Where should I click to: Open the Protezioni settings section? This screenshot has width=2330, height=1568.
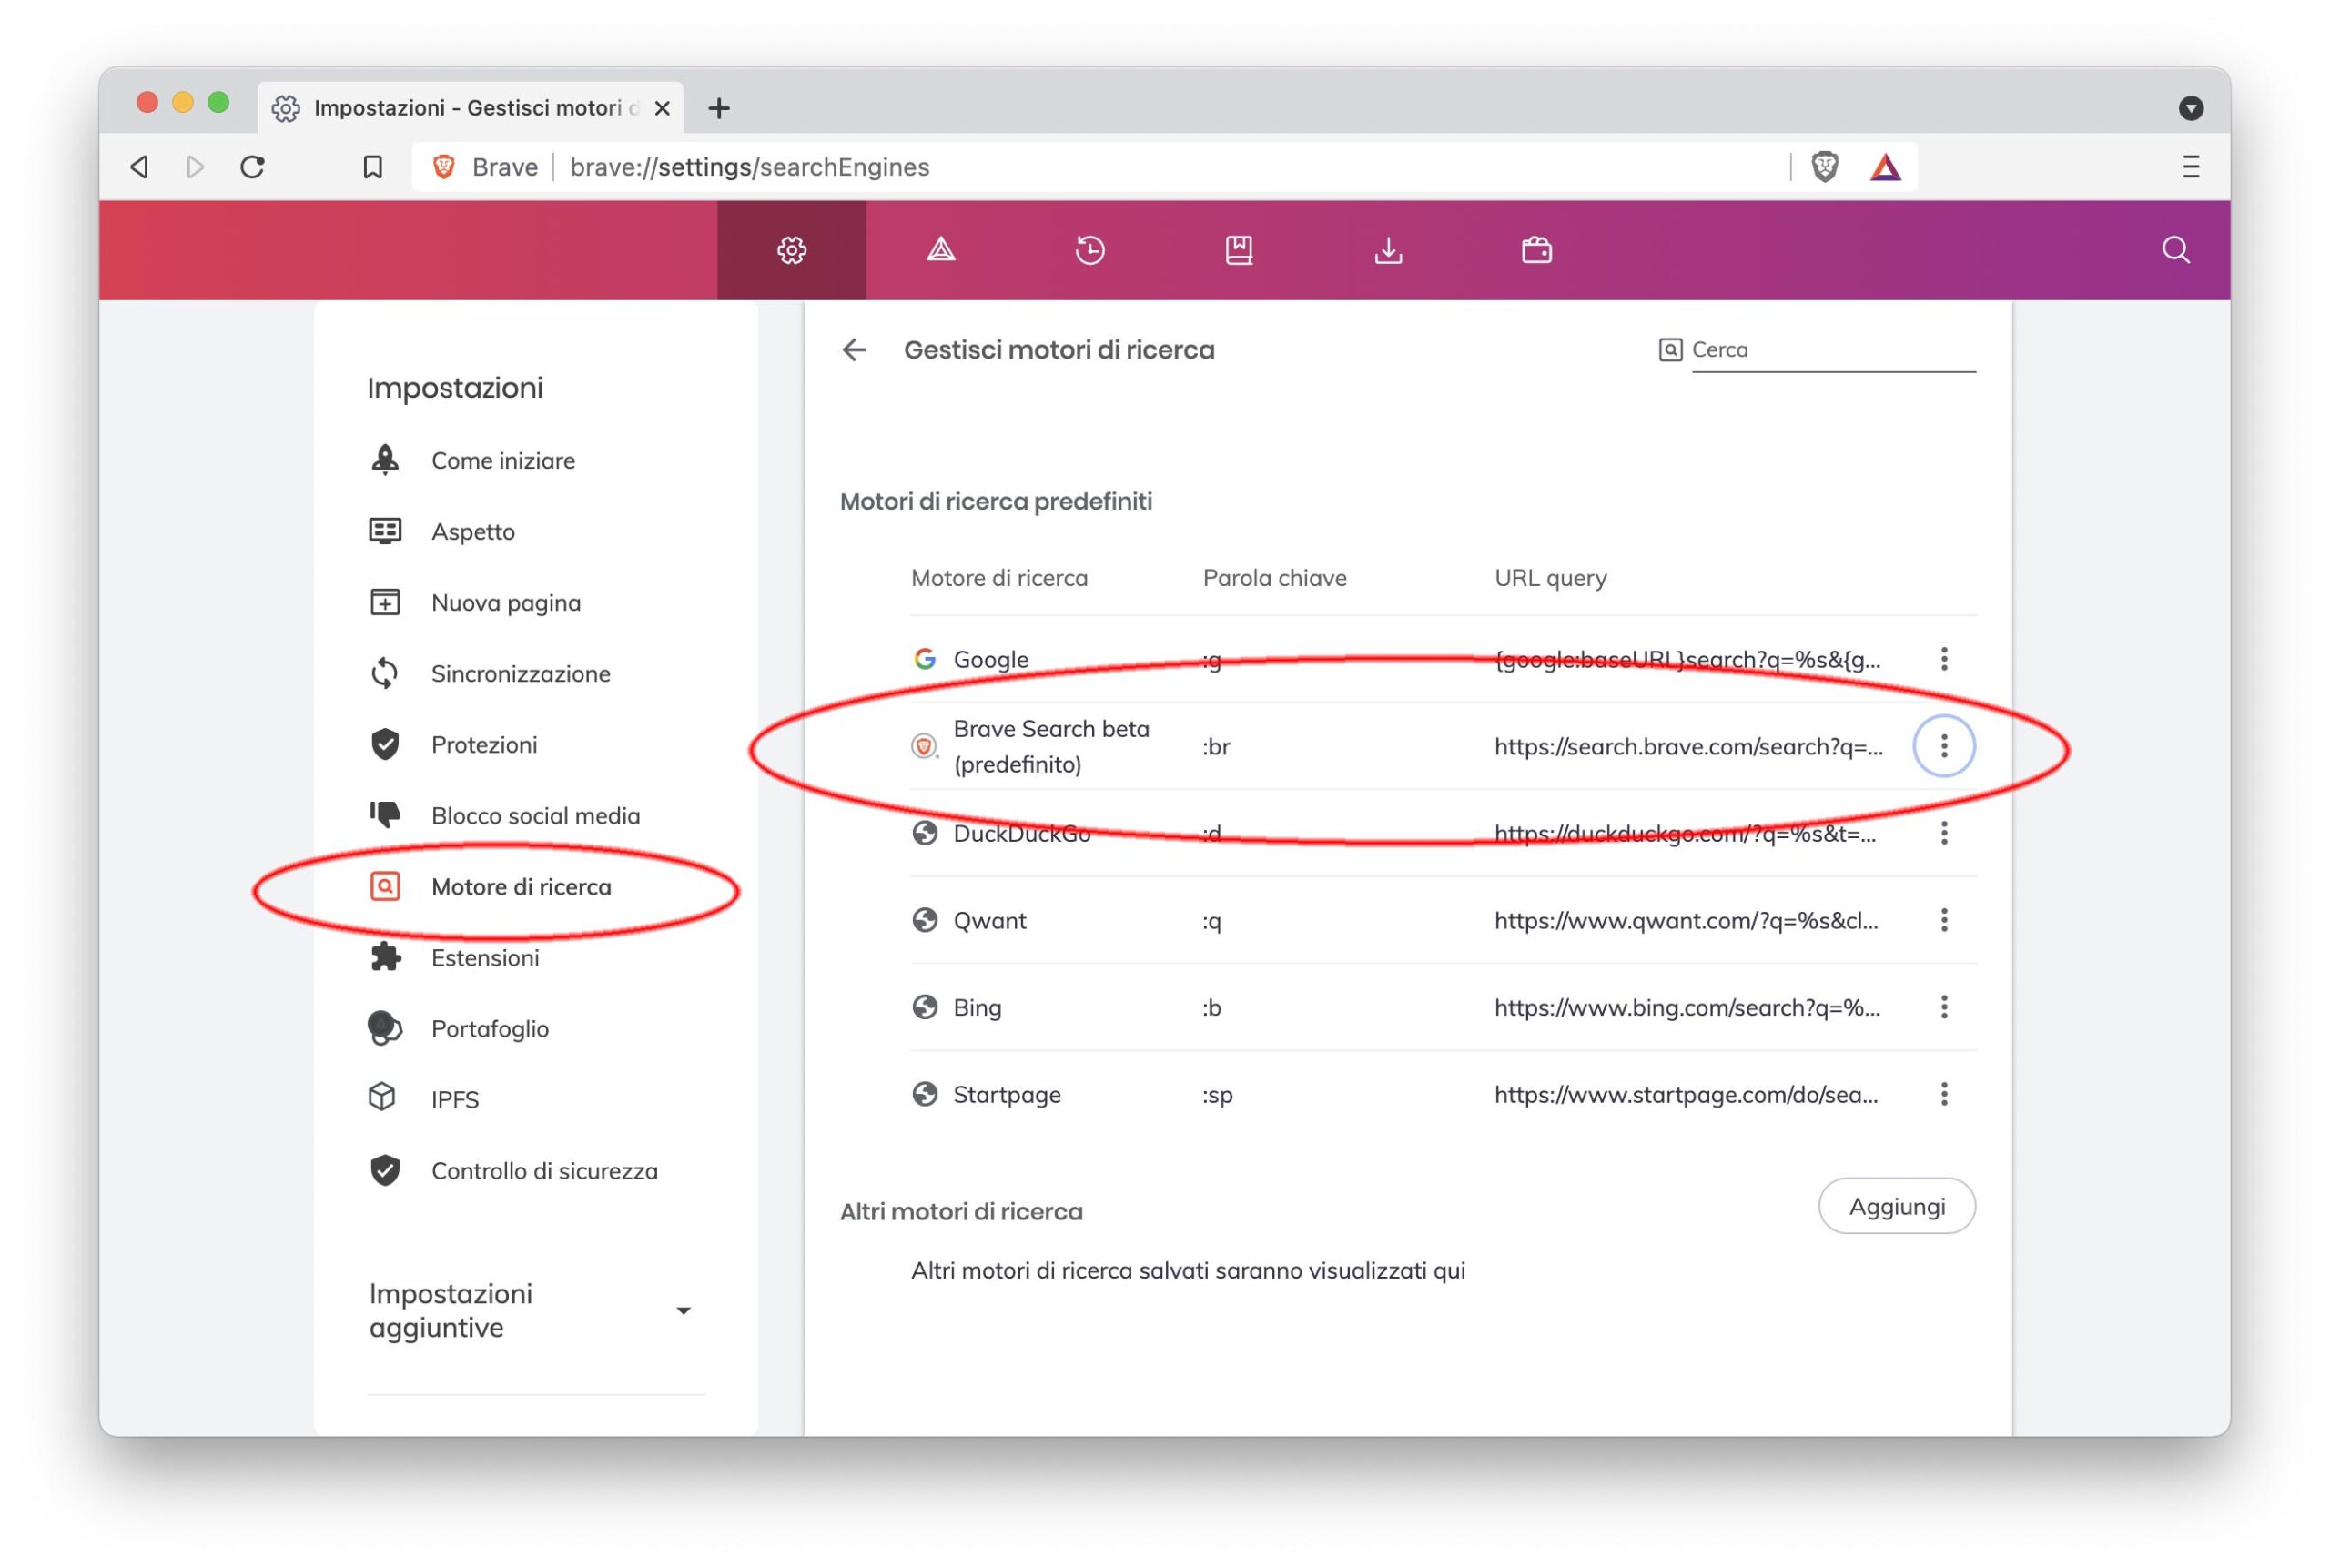pos(484,745)
